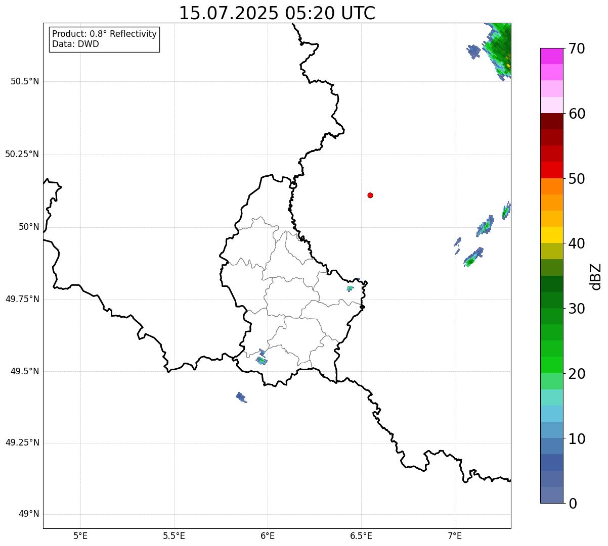Click the green echo cell near 7.1°E 49.9°N
The height and width of the screenshot is (546, 608).
click(473, 257)
